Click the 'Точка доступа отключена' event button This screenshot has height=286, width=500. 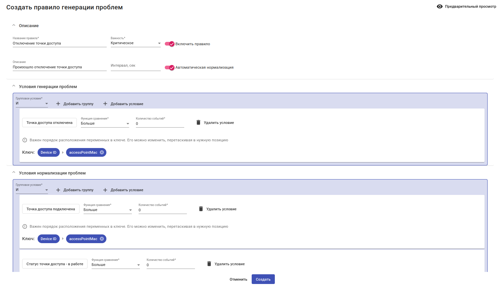(x=49, y=123)
